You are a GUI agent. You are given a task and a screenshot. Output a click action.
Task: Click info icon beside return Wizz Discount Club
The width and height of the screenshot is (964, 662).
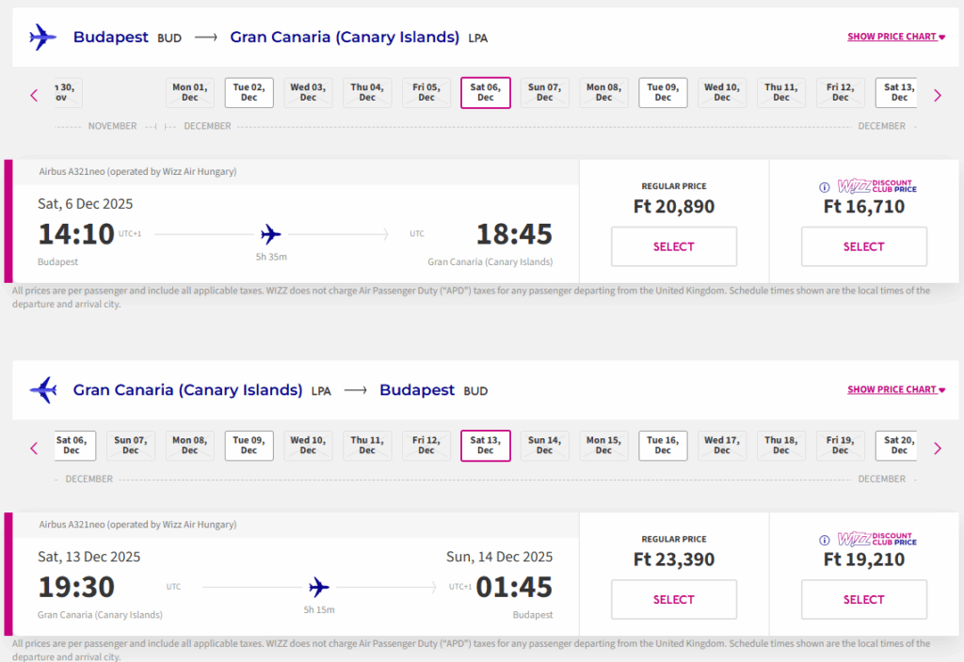point(825,540)
